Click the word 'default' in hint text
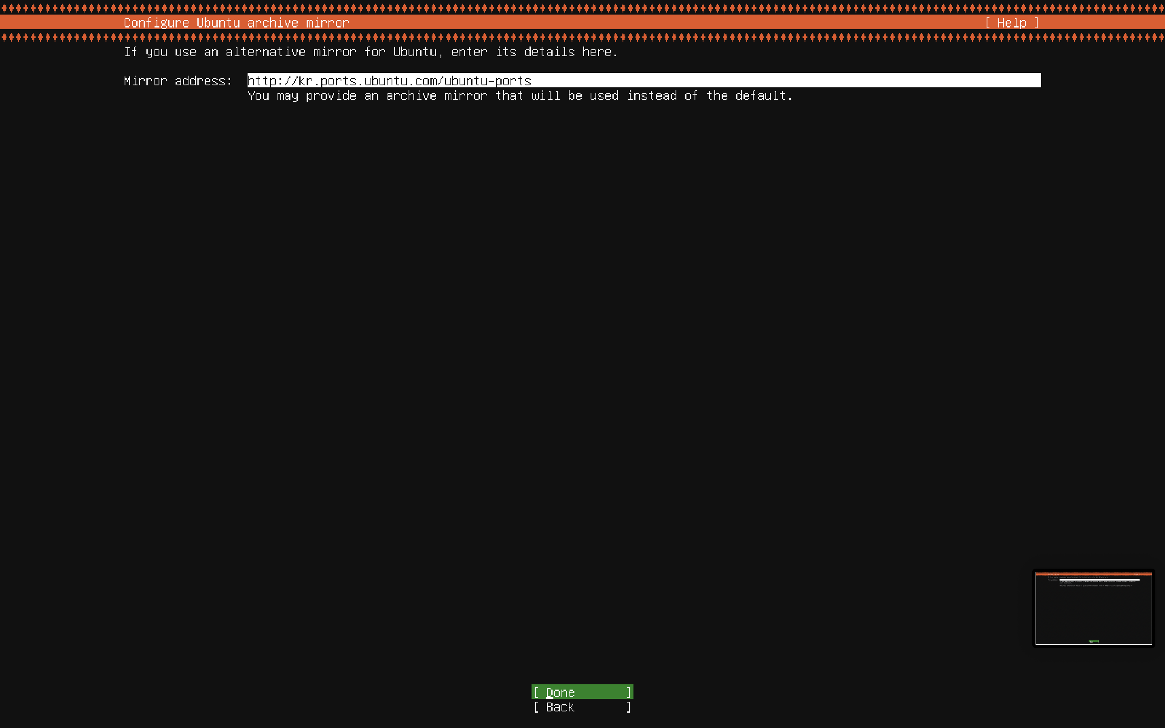This screenshot has height=728, width=1165. [x=760, y=96]
